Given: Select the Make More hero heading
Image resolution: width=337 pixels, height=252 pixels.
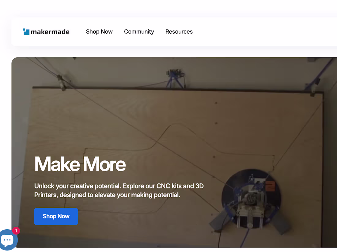Looking at the screenshot, I should click(80, 164).
